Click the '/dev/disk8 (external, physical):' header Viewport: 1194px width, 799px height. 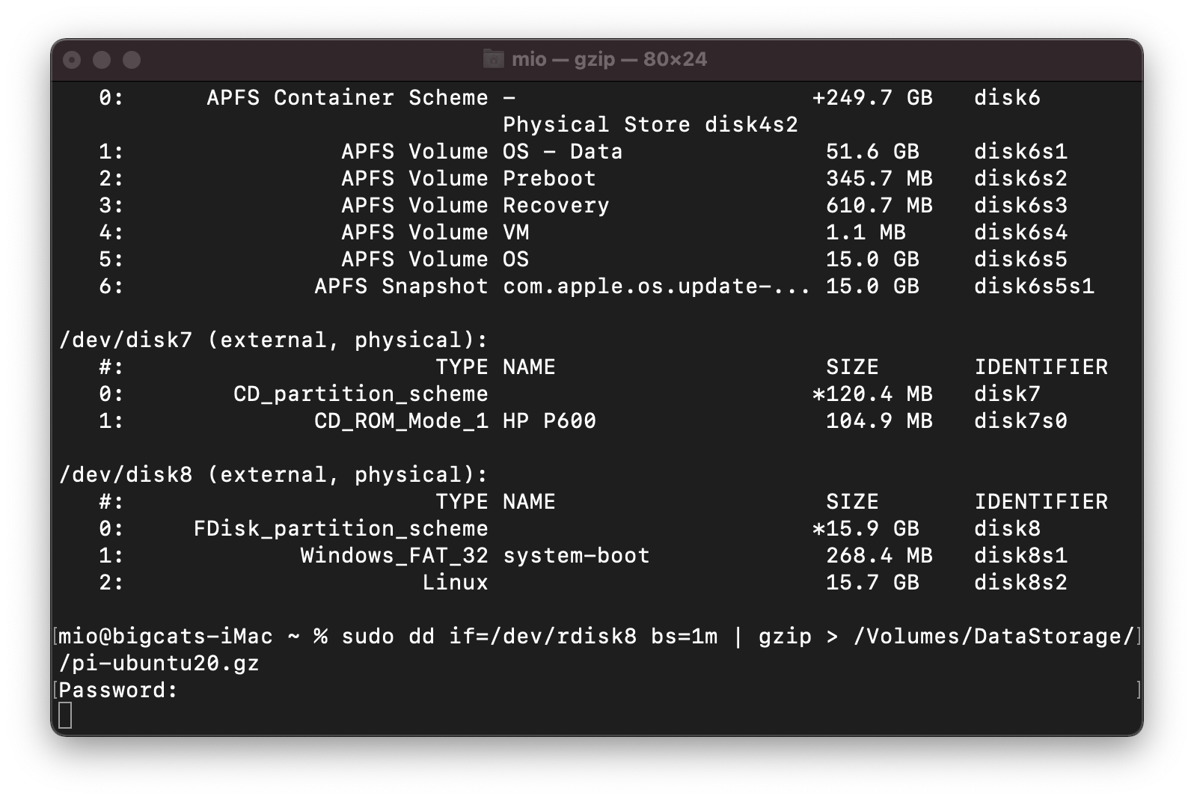pyautogui.click(x=273, y=474)
